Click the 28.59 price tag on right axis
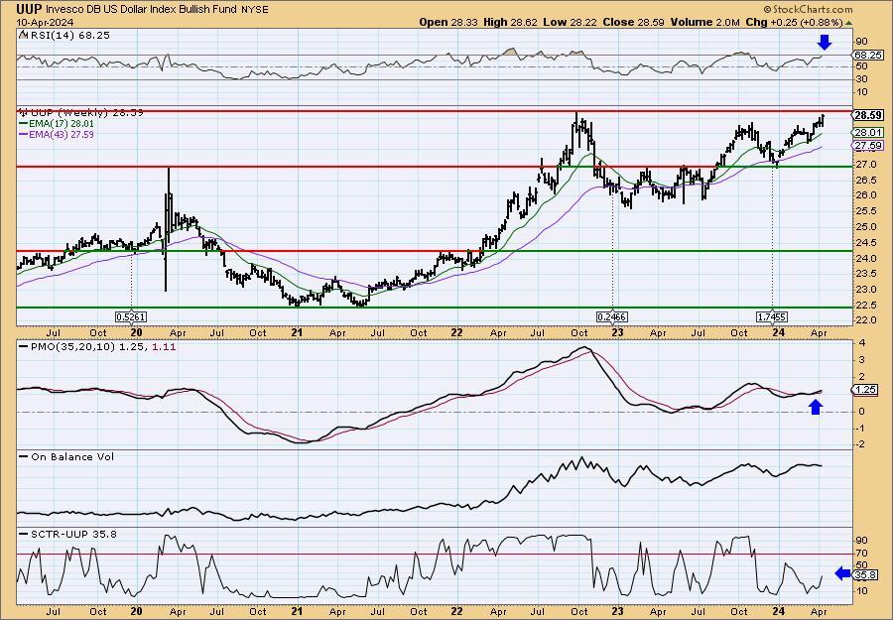The height and width of the screenshot is (620, 893). (x=868, y=115)
